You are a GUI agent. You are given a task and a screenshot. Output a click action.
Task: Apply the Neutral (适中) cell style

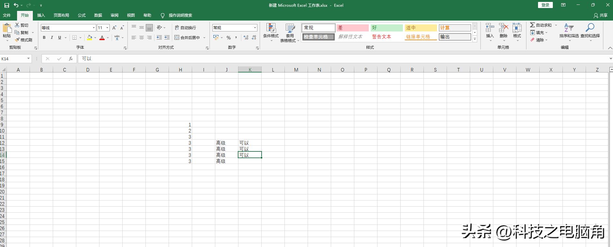point(421,28)
